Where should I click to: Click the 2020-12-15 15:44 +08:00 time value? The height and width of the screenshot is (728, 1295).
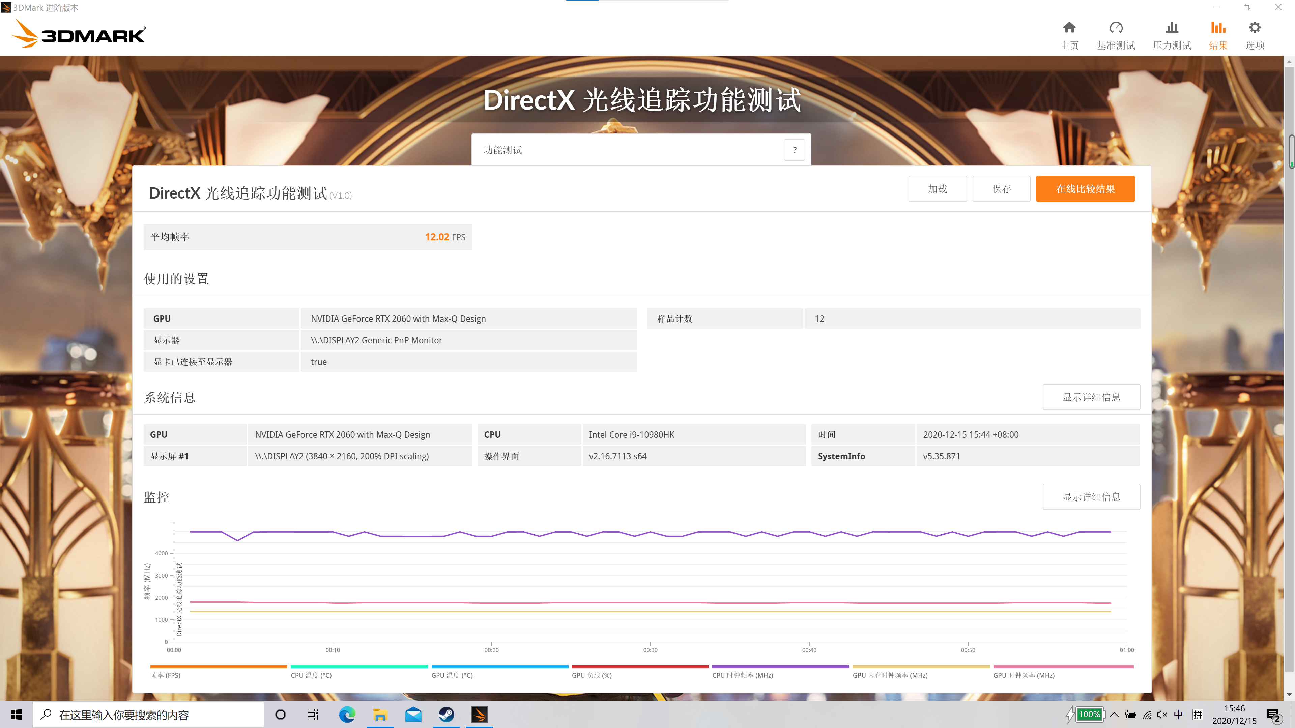971,434
